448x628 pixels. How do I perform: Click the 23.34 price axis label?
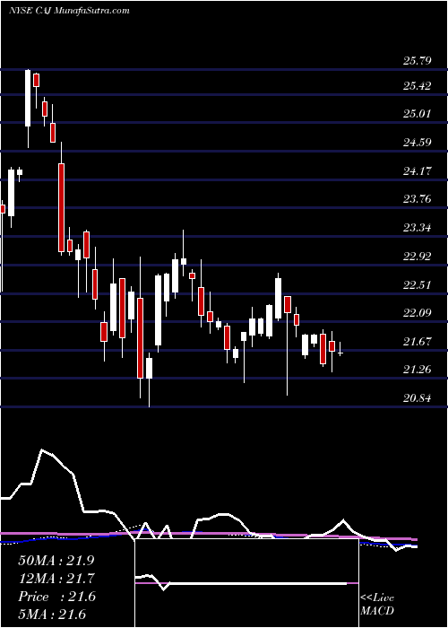[x=418, y=228]
